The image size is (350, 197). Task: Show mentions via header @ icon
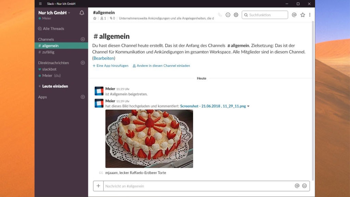pyautogui.click(x=294, y=15)
